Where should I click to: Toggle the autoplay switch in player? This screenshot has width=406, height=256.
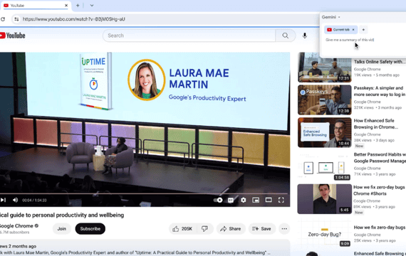click(x=218, y=200)
